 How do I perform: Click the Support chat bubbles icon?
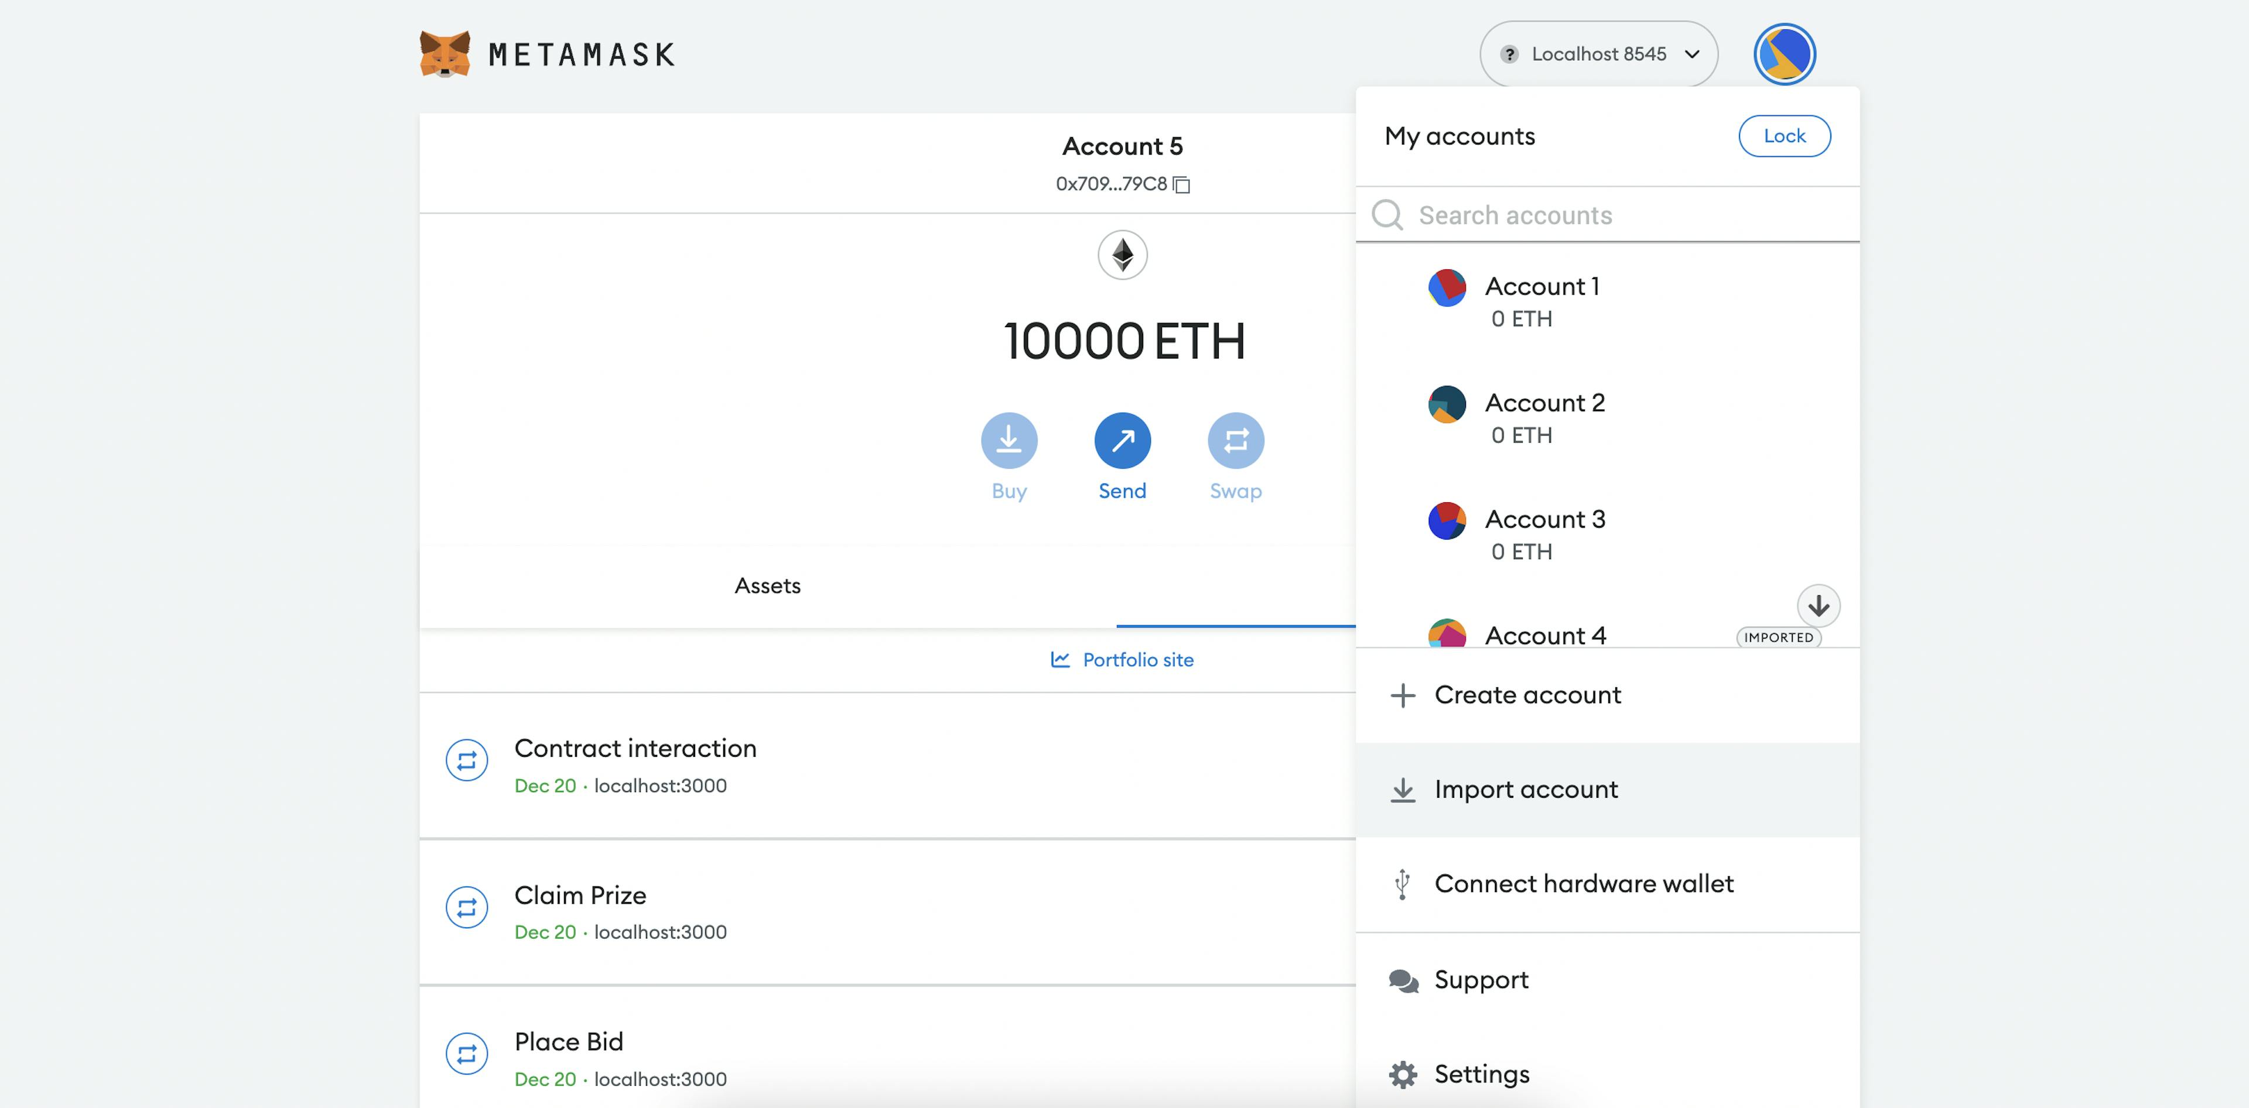coord(1403,982)
